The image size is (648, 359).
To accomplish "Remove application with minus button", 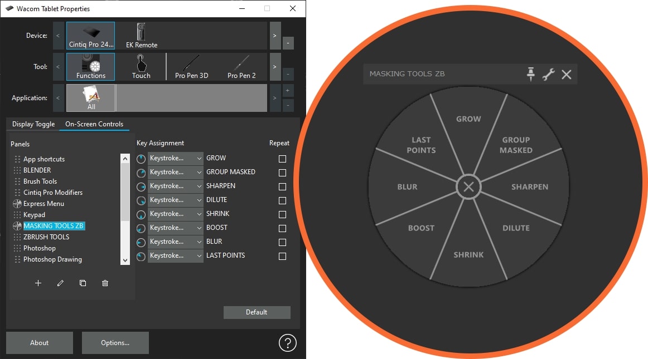I will point(288,106).
